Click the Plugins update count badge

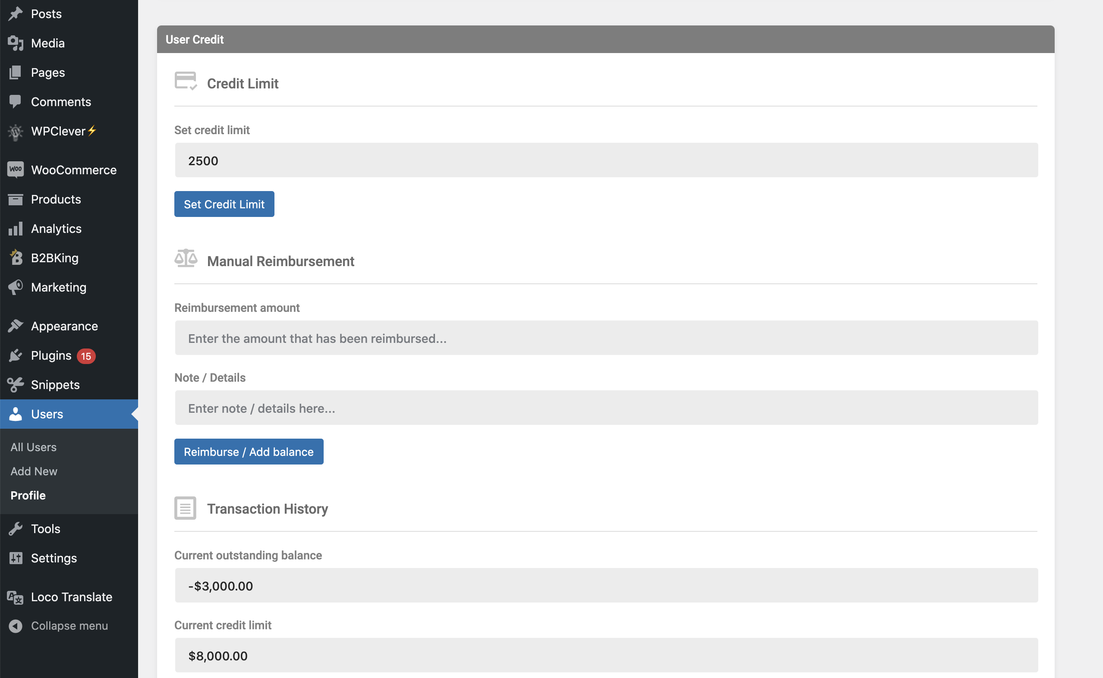(86, 356)
